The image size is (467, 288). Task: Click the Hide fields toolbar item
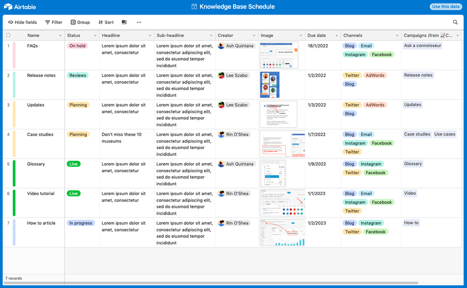point(23,22)
